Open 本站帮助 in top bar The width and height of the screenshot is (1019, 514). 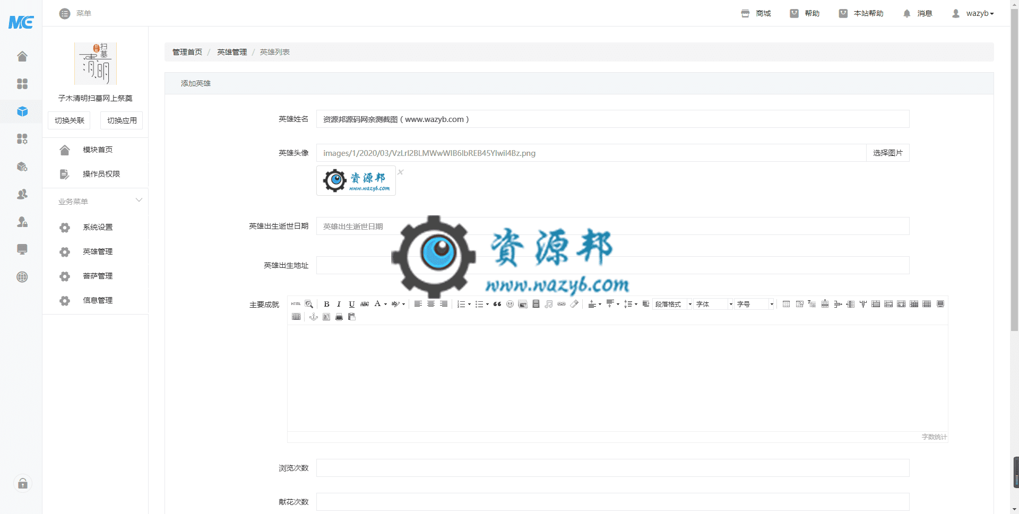point(861,13)
